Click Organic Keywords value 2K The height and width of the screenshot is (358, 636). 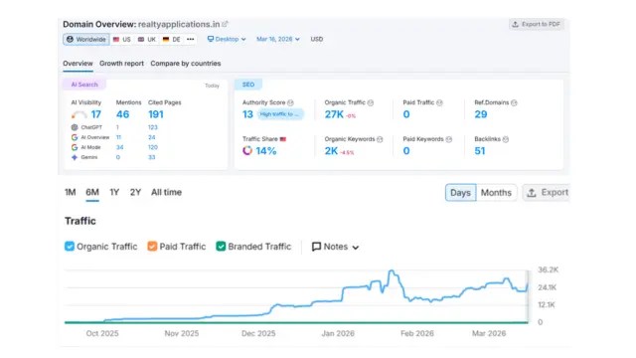pyautogui.click(x=331, y=151)
